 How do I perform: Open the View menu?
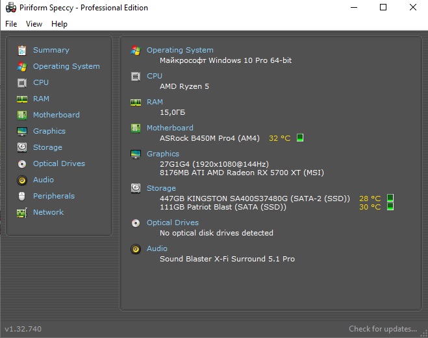pos(34,24)
